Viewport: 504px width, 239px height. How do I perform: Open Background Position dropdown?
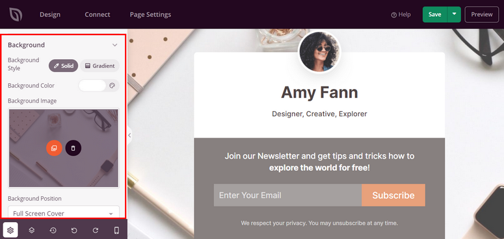point(64,213)
